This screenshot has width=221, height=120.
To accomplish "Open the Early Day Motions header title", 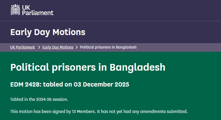I will (48, 32).
